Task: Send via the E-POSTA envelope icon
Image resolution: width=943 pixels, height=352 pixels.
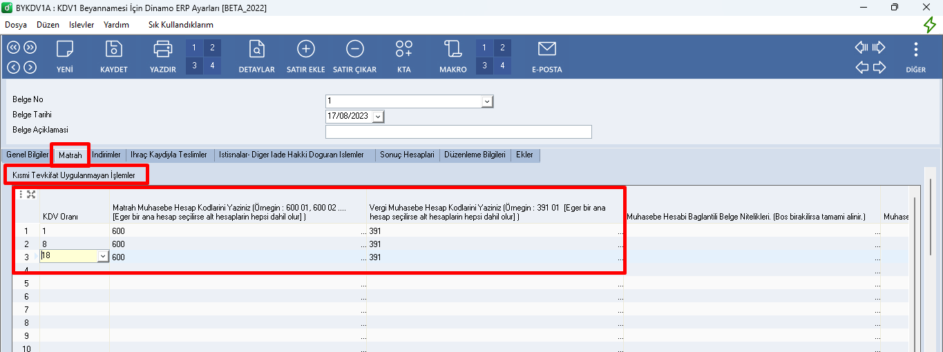Action: point(546,50)
